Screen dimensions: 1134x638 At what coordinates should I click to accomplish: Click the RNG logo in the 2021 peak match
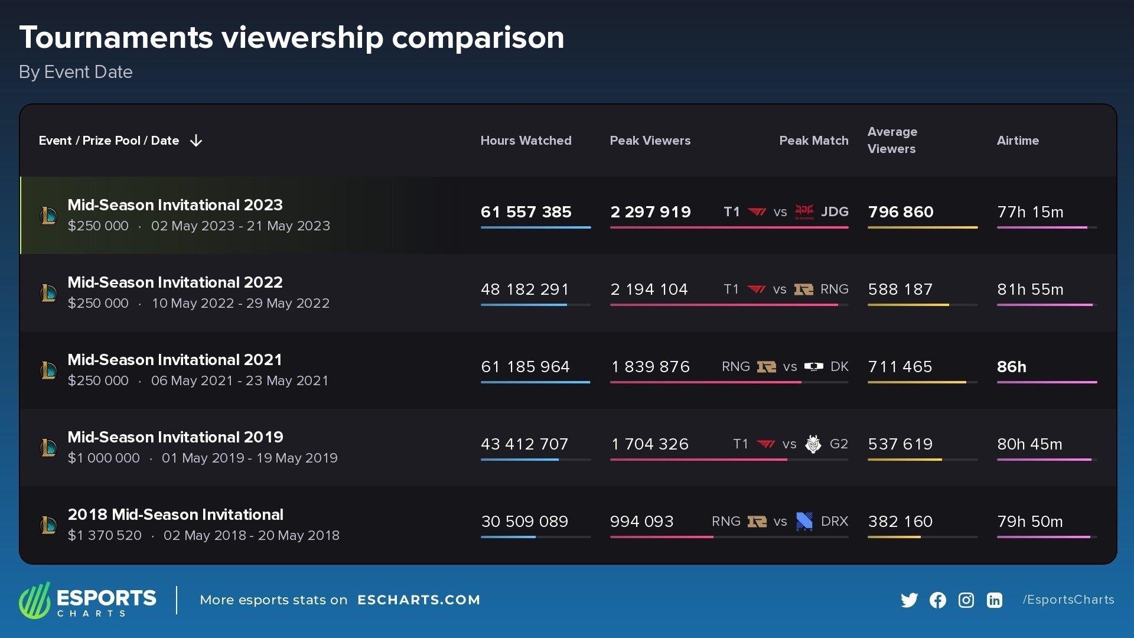[766, 366]
